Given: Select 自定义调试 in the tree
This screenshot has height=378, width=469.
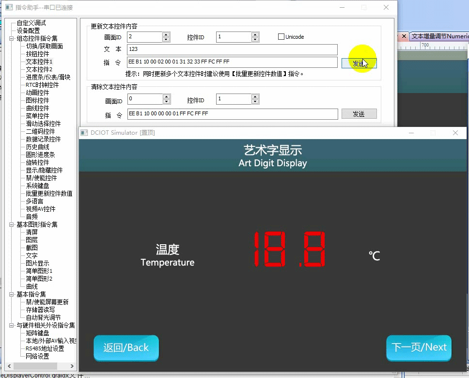Looking at the screenshot, I should [31, 23].
